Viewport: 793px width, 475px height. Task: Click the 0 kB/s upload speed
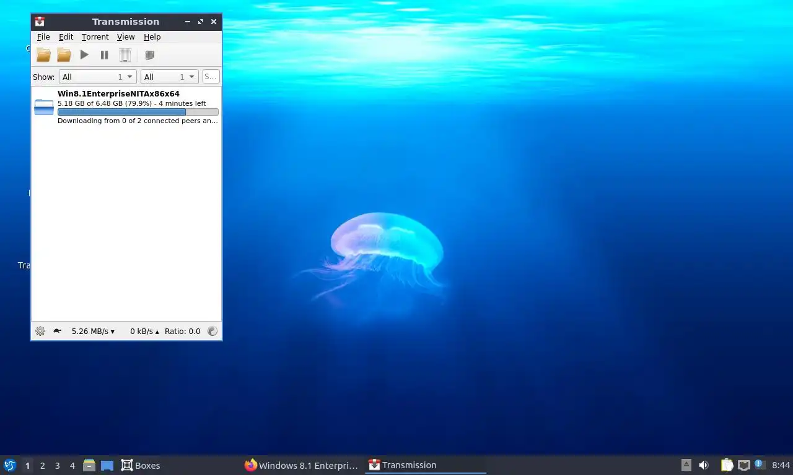point(144,332)
